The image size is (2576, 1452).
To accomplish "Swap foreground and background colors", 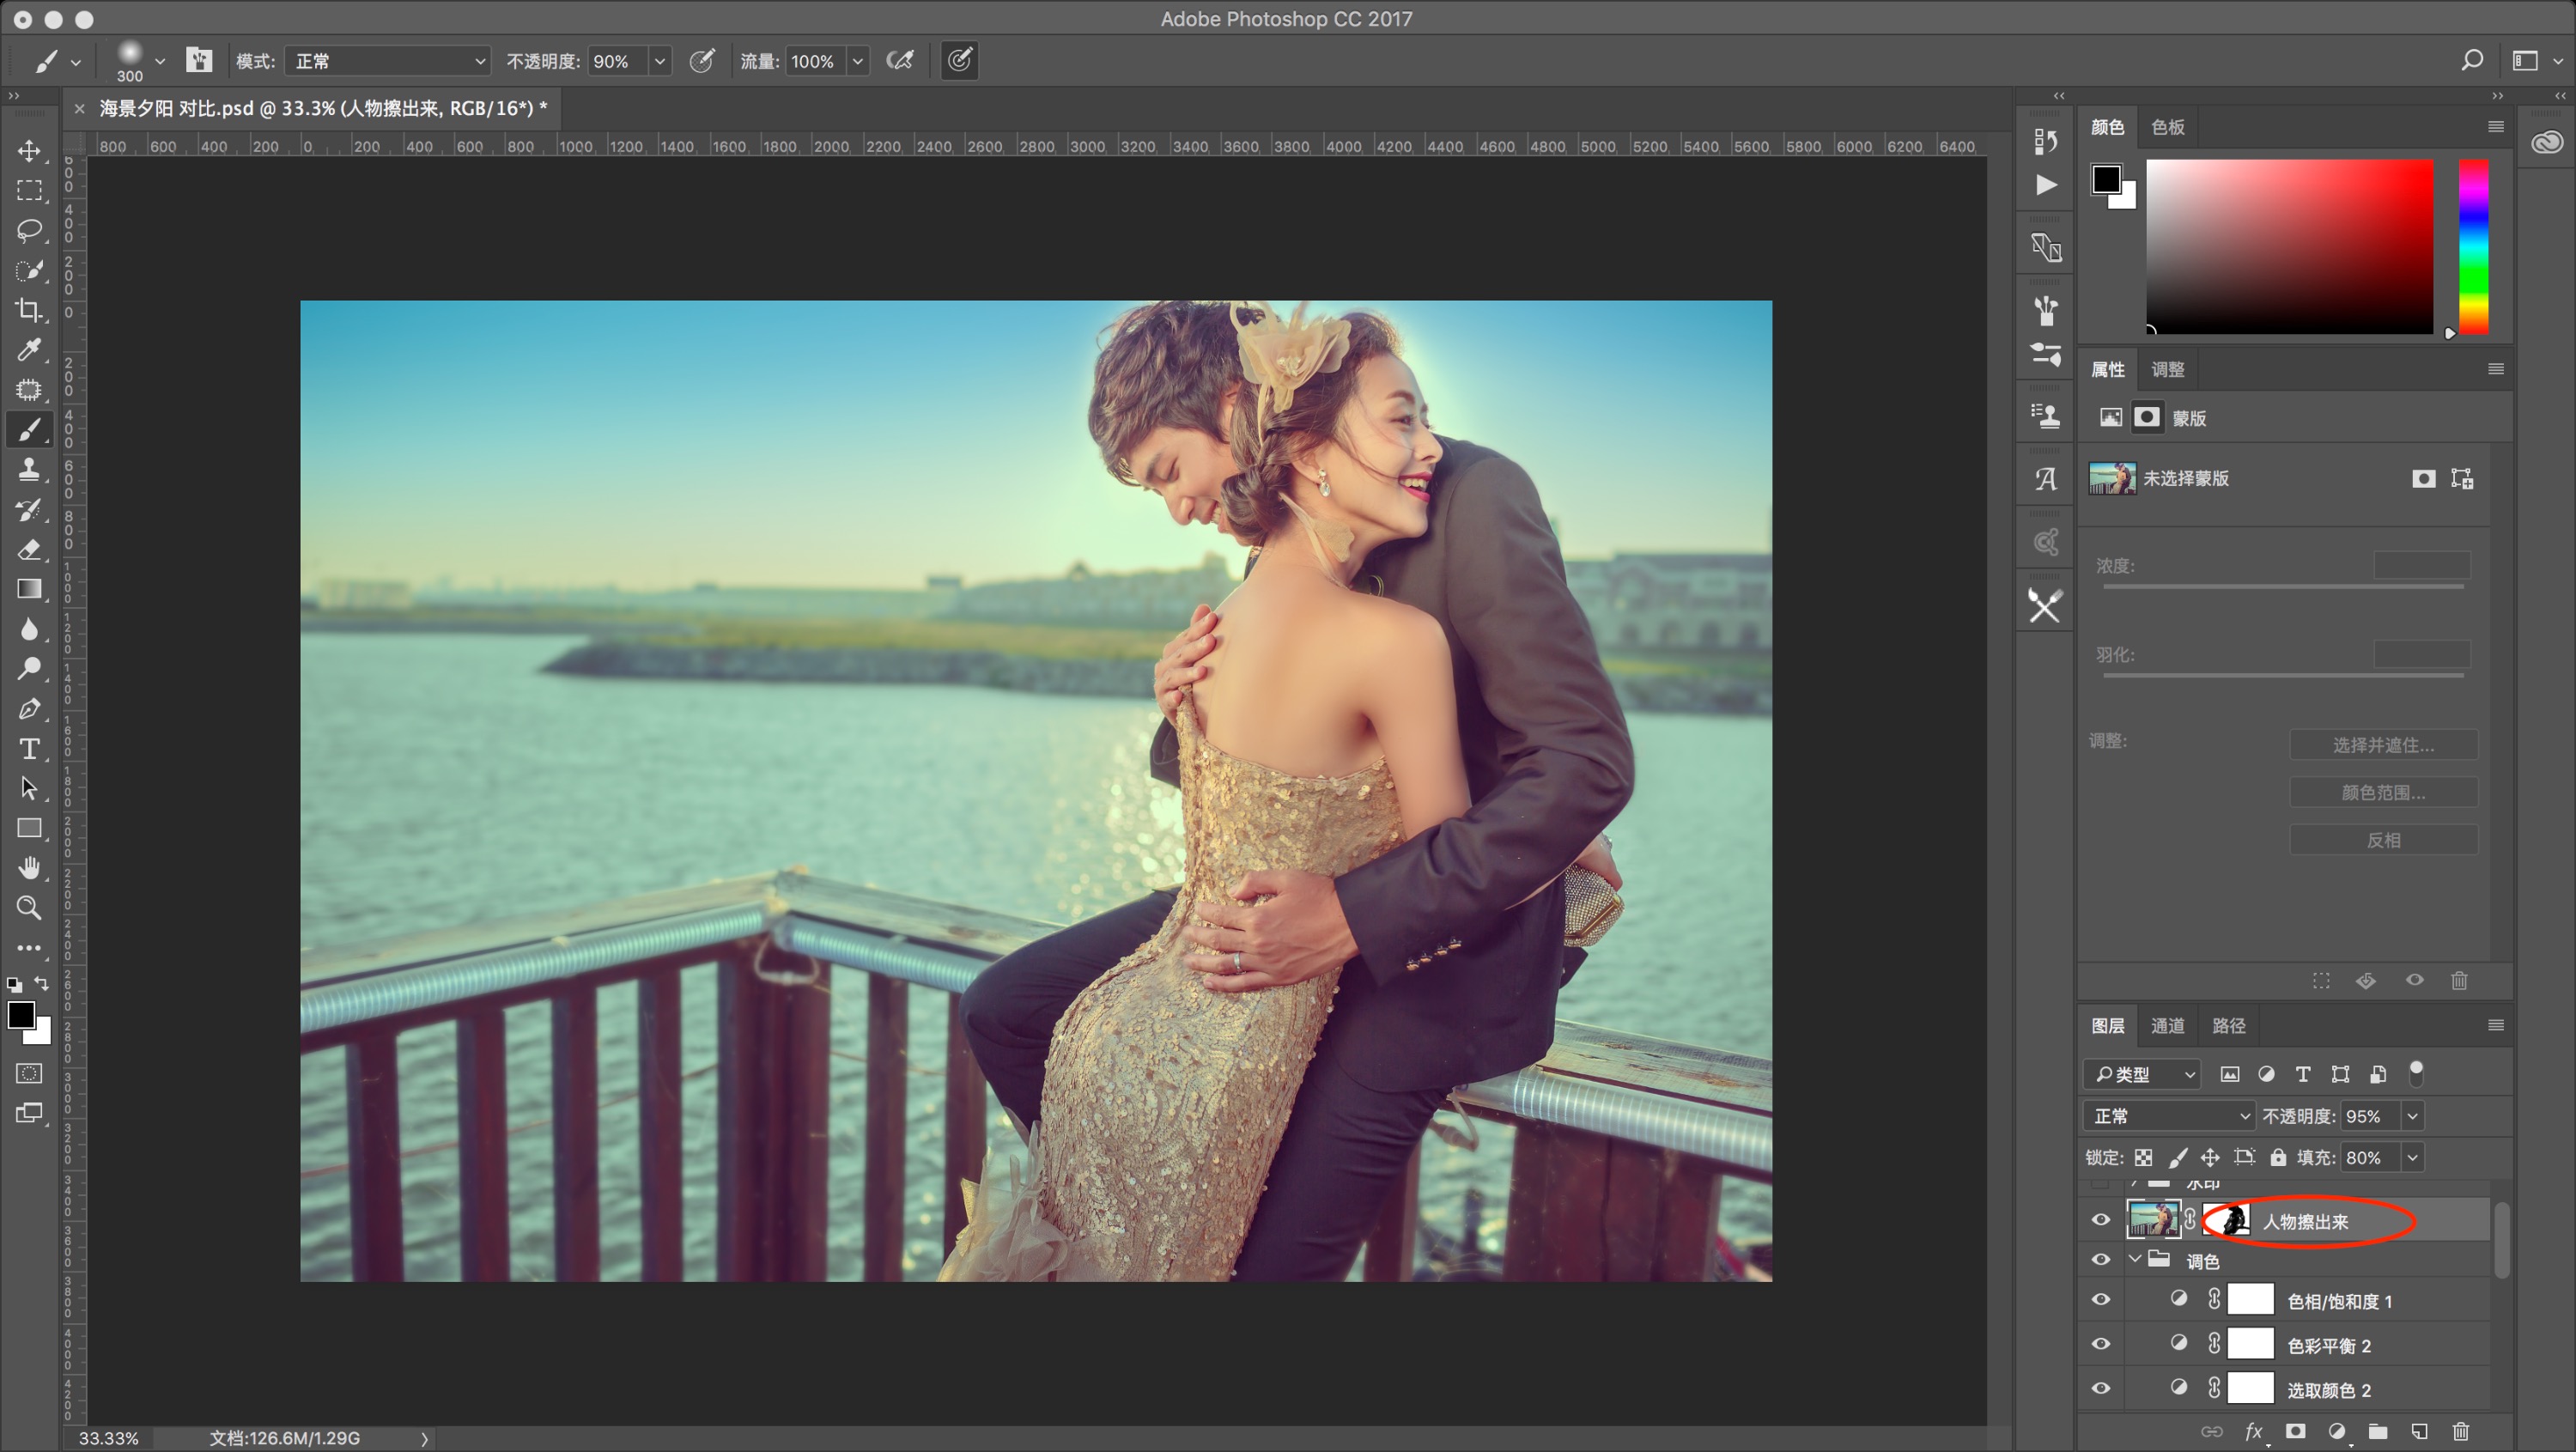I will 42,984.
